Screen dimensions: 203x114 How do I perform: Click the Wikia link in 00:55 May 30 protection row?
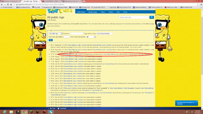coord(65,88)
